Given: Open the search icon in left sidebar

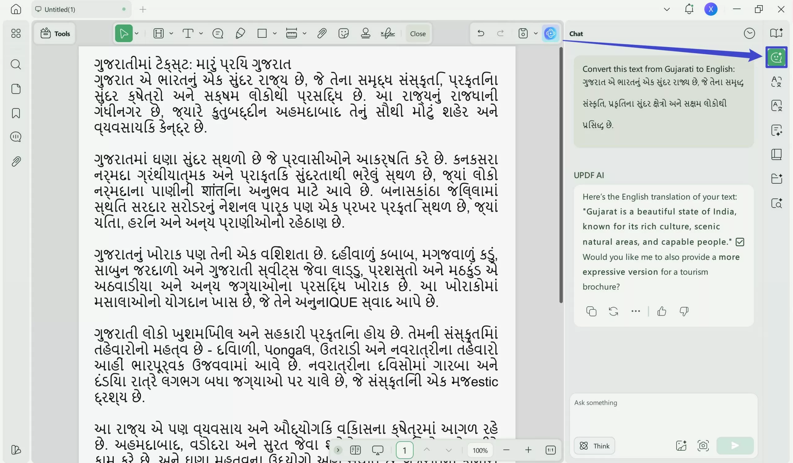Looking at the screenshot, I should pos(15,64).
